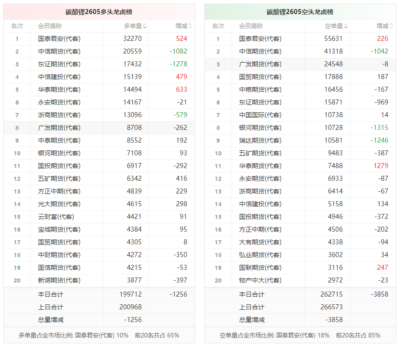The image size is (399, 347).
Task: Click 宝城期货(代客) row name
Action: click(x=59, y=229)
